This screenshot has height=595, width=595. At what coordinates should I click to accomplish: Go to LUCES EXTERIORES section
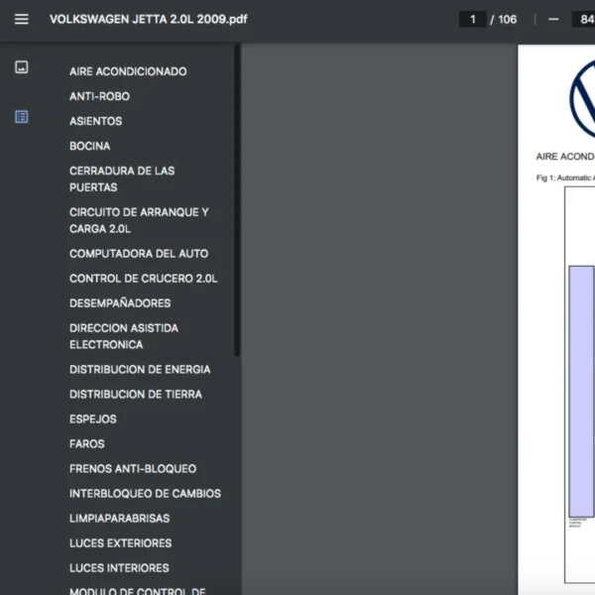pos(120,543)
